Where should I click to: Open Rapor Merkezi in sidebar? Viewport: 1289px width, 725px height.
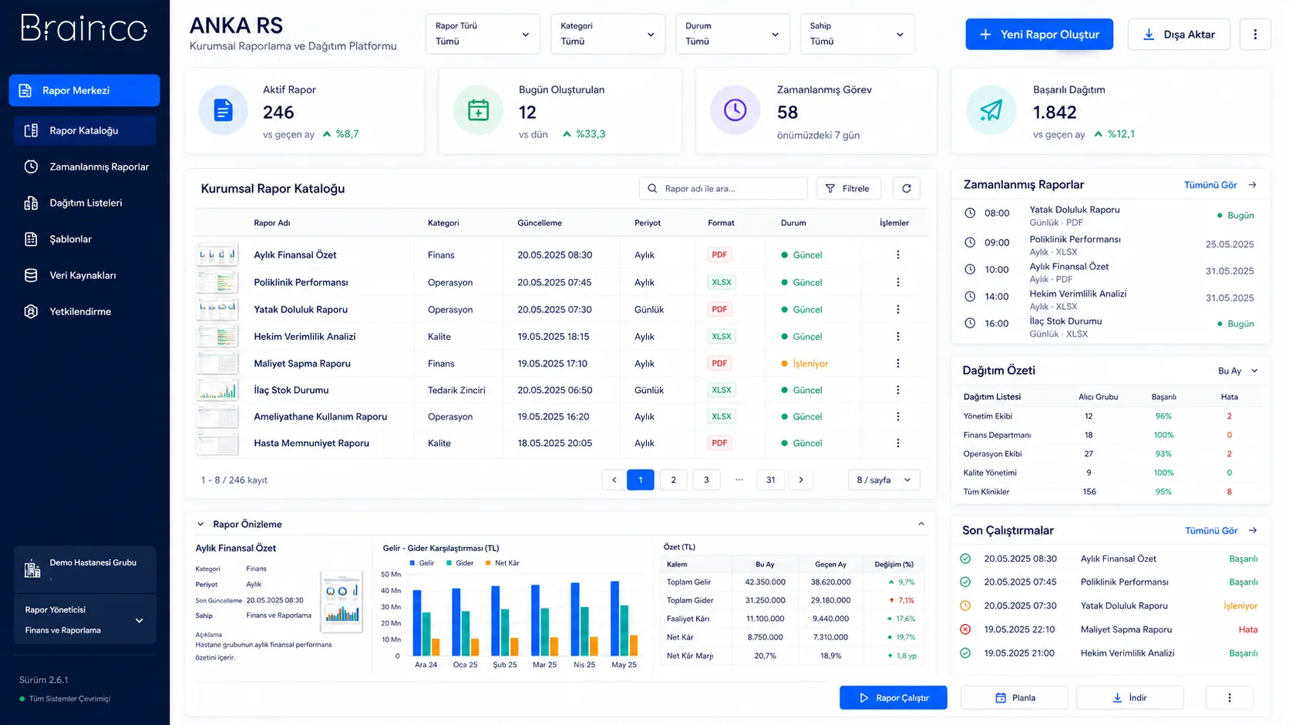[x=85, y=90]
